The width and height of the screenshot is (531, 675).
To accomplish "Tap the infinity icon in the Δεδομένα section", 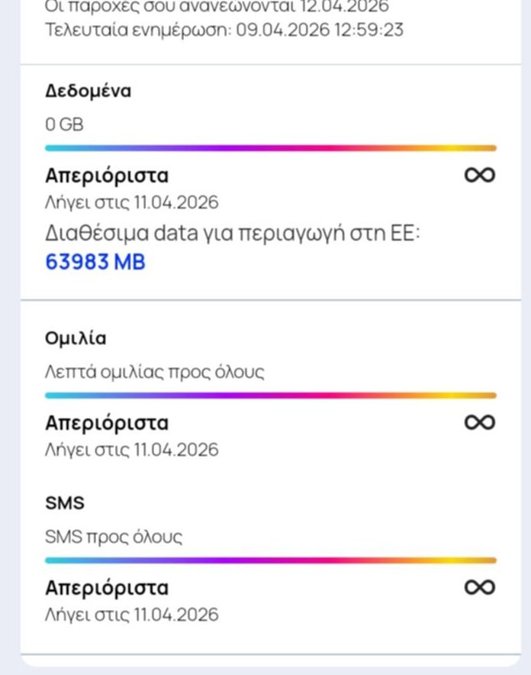I will (480, 176).
